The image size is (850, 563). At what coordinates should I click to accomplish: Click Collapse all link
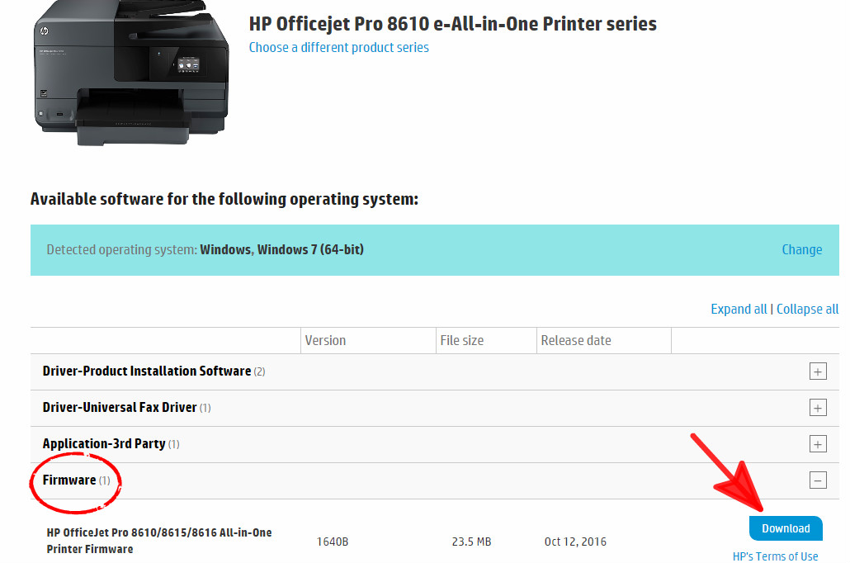[807, 310]
